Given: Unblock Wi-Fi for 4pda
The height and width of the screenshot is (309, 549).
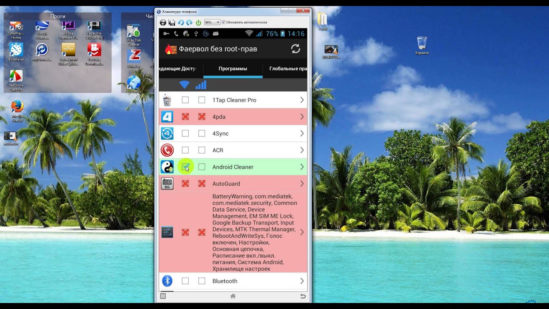Looking at the screenshot, I should [185, 117].
